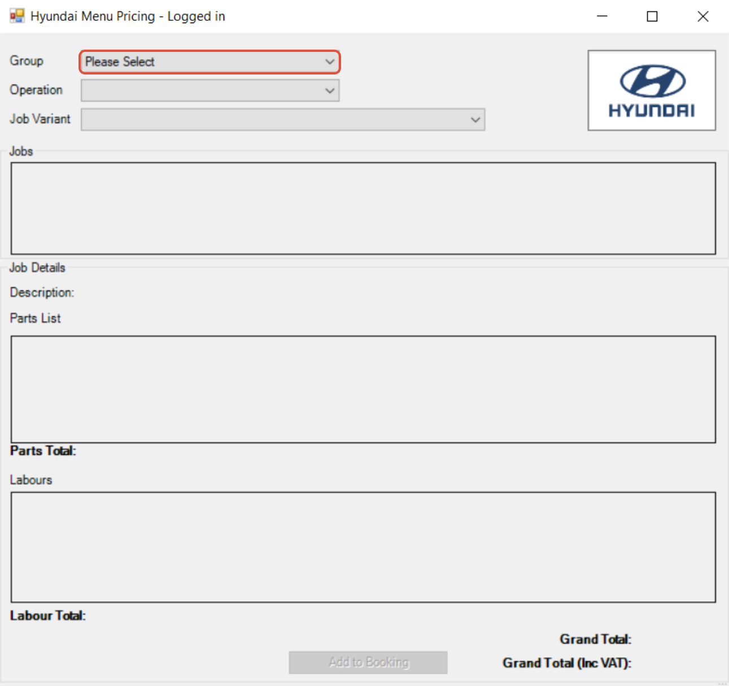Click the Group label
This screenshot has width=729, height=686.
click(x=27, y=61)
